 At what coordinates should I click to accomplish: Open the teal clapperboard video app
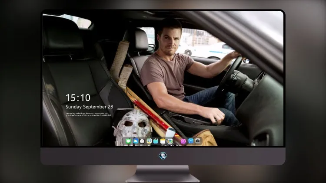[x=156, y=141]
